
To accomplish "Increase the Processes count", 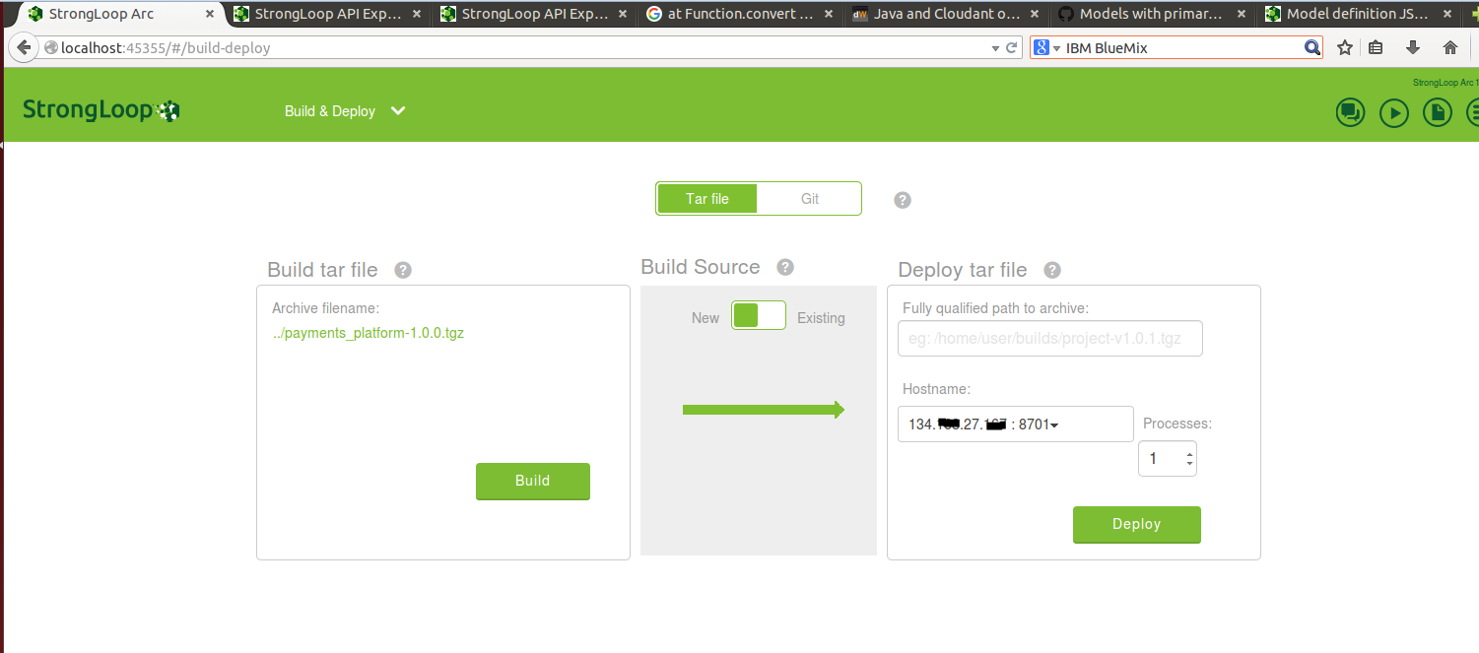I will (1190, 454).
